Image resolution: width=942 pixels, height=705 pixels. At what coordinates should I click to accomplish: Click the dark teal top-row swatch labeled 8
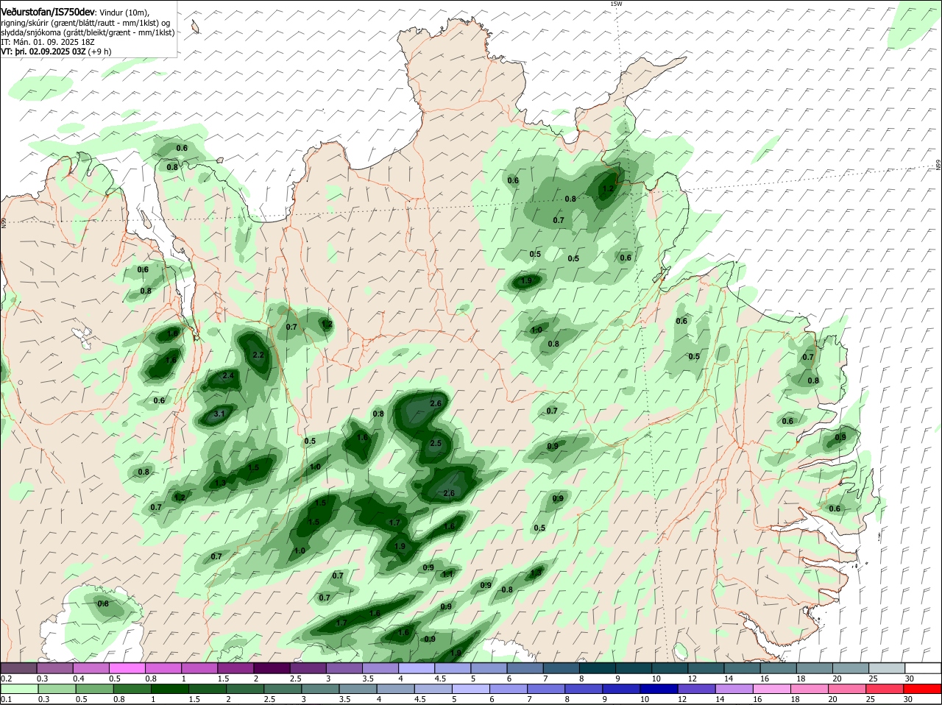point(597,667)
